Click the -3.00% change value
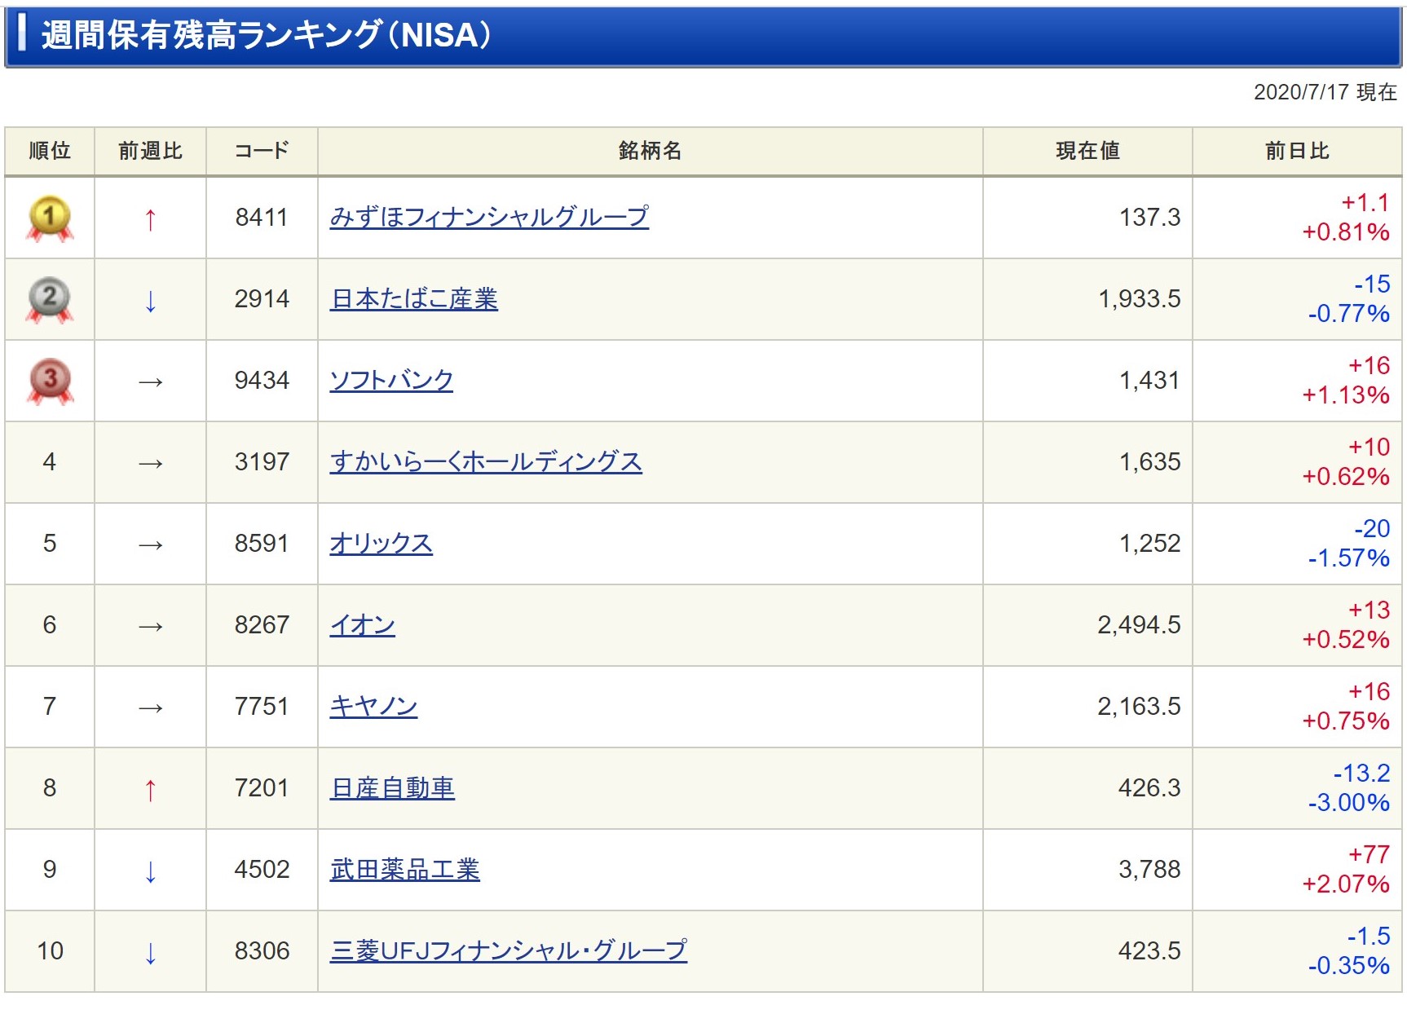This screenshot has height=1014, width=1407. [x=1348, y=803]
